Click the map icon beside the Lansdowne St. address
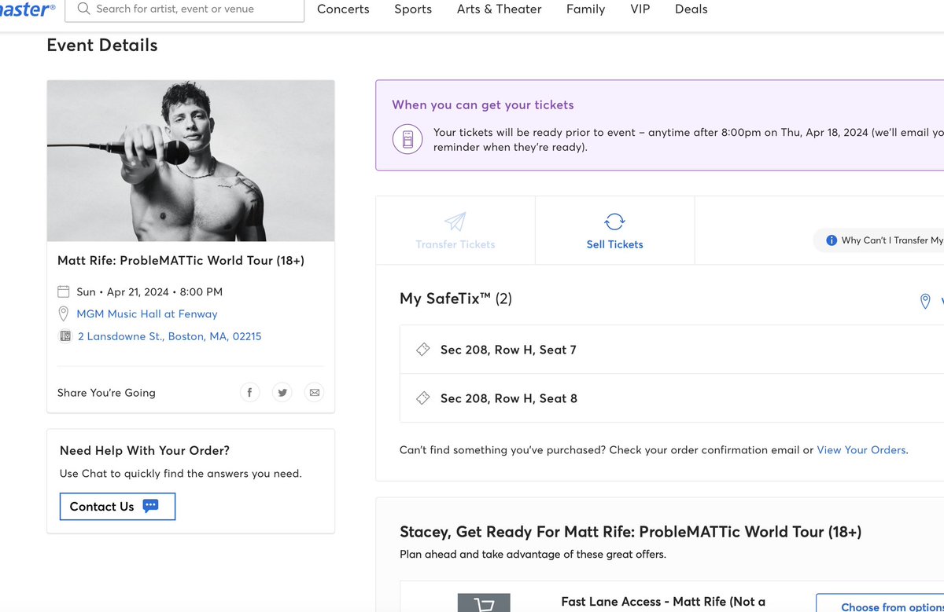 pos(65,336)
